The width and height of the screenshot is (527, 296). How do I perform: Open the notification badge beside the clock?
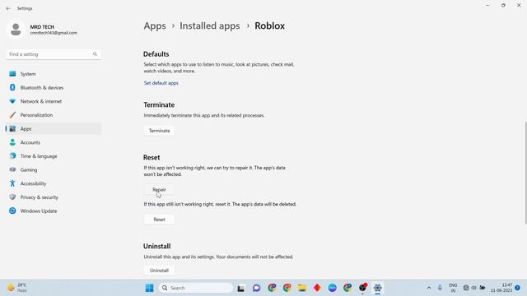(x=518, y=288)
